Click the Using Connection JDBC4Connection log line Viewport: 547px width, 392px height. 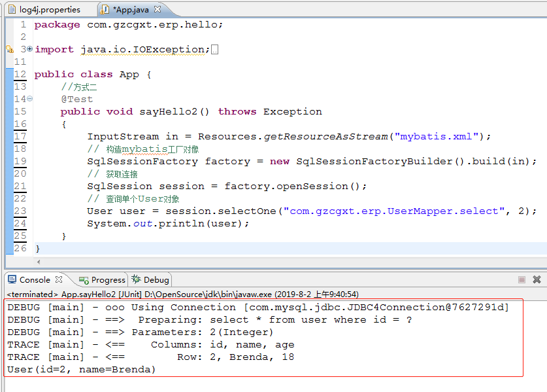pos(258,308)
